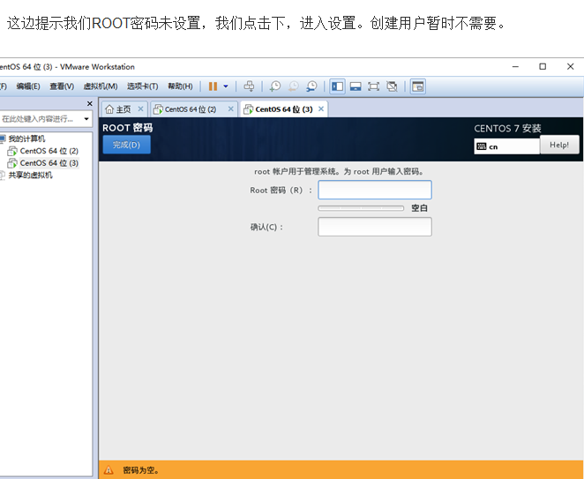
Task: Click the 密码为空。 warning message
Action: (141, 470)
